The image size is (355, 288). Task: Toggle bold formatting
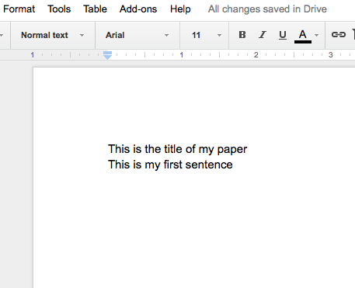(242, 35)
